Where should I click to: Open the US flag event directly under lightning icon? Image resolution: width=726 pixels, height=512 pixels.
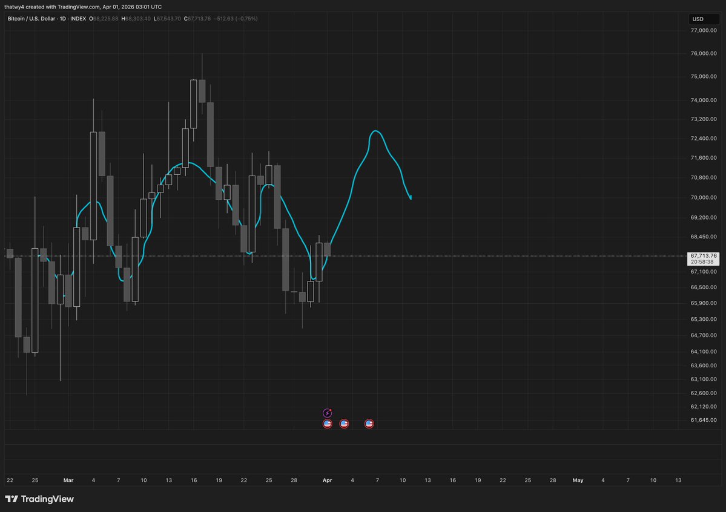(328, 424)
